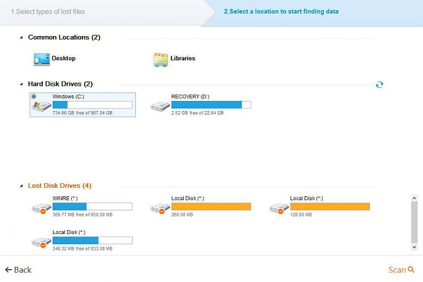This screenshot has width=423, height=282.
Task: Click the RECOVERY (D:) drive icon
Action: pyautogui.click(x=160, y=107)
